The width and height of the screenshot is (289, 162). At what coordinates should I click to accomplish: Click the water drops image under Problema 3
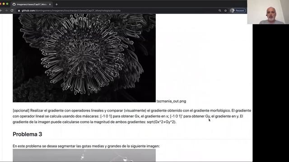click(84, 155)
